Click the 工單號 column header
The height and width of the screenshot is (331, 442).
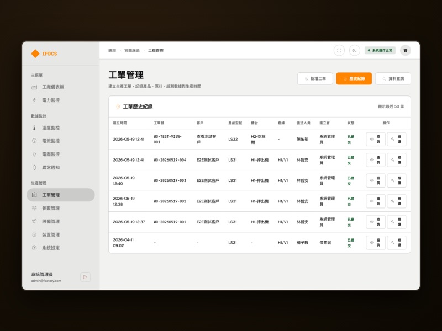click(159, 123)
